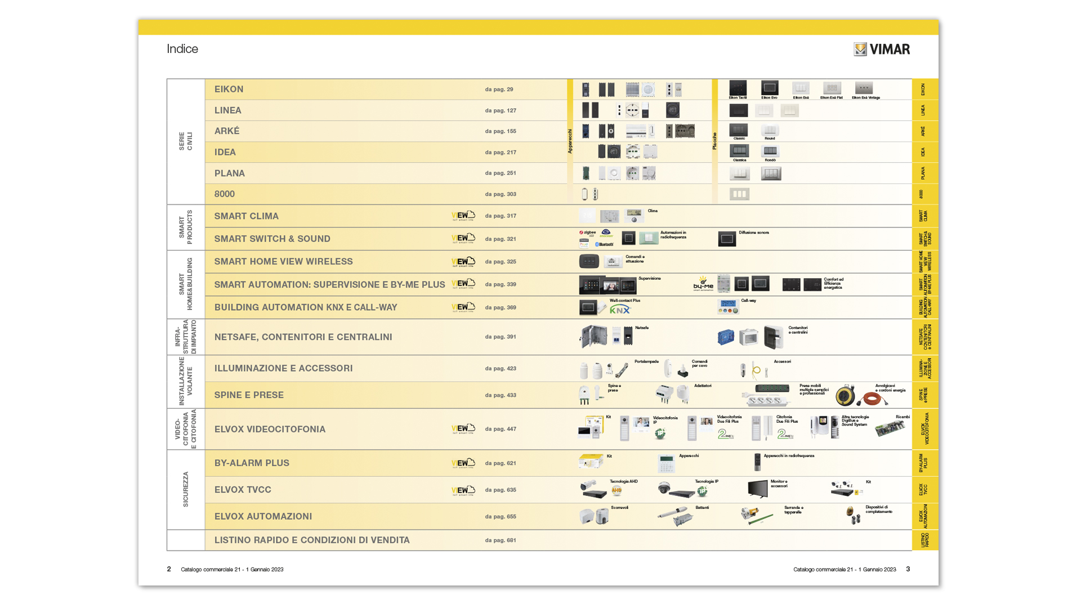Click the View logo beside BUILDING AUTOMATION KNX

pyautogui.click(x=463, y=307)
